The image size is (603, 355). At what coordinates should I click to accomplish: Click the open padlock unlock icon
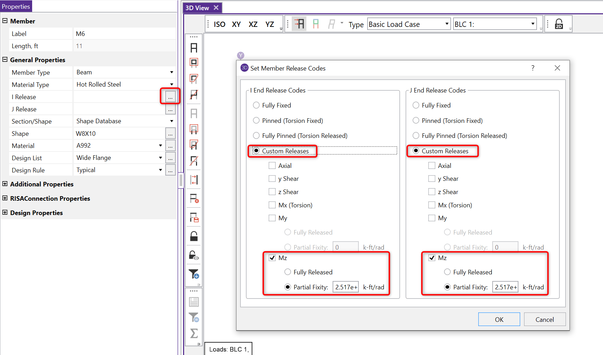click(x=194, y=236)
